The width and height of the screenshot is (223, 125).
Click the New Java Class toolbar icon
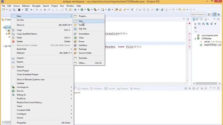click(109, 10)
